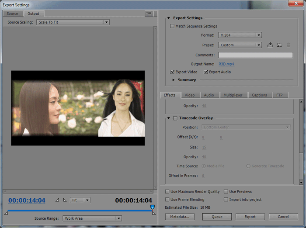The width and height of the screenshot is (306, 228).
Task: Open the Source Scaling dropdown
Action: click(73, 22)
